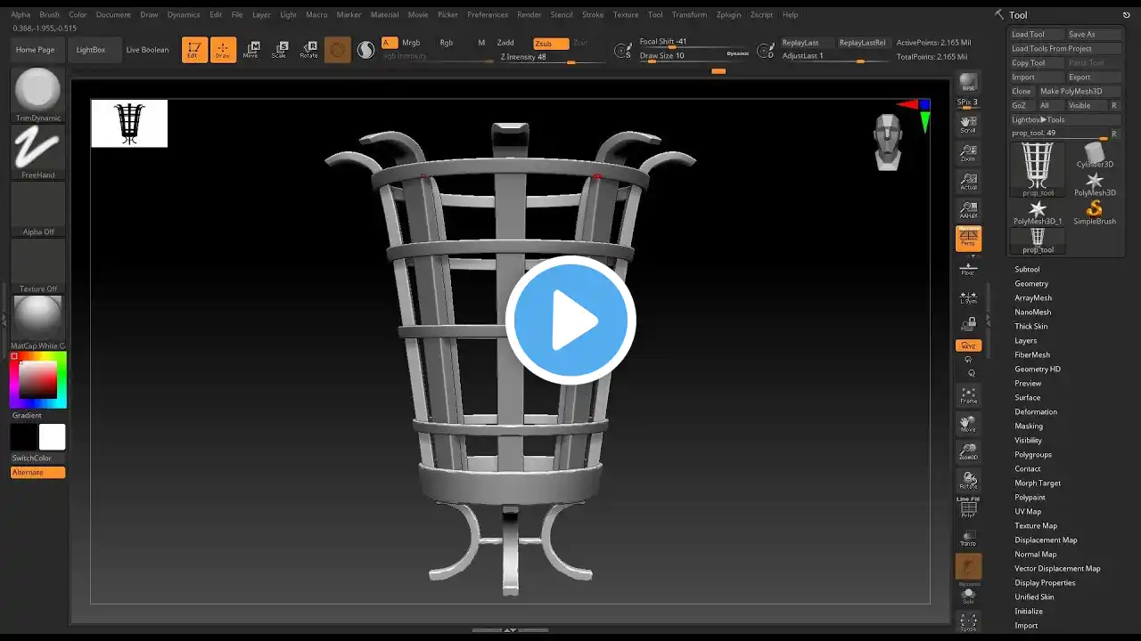
Task: Click the Z Intensity slider
Action: 535,57
